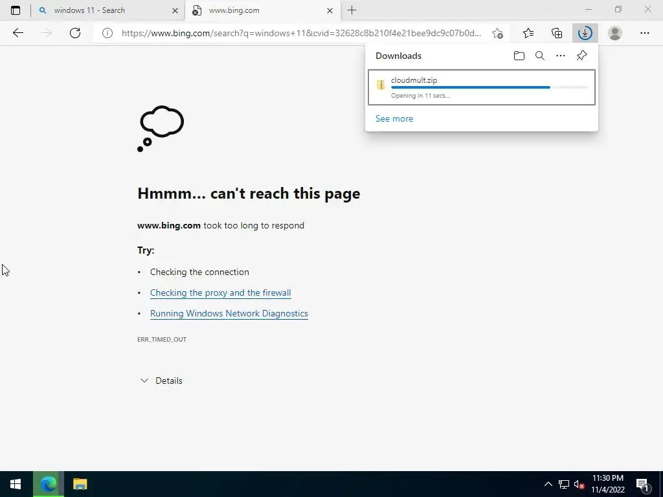Switch to the www.bing.com tab
The width and height of the screenshot is (663, 497).
click(x=262, y=10)
